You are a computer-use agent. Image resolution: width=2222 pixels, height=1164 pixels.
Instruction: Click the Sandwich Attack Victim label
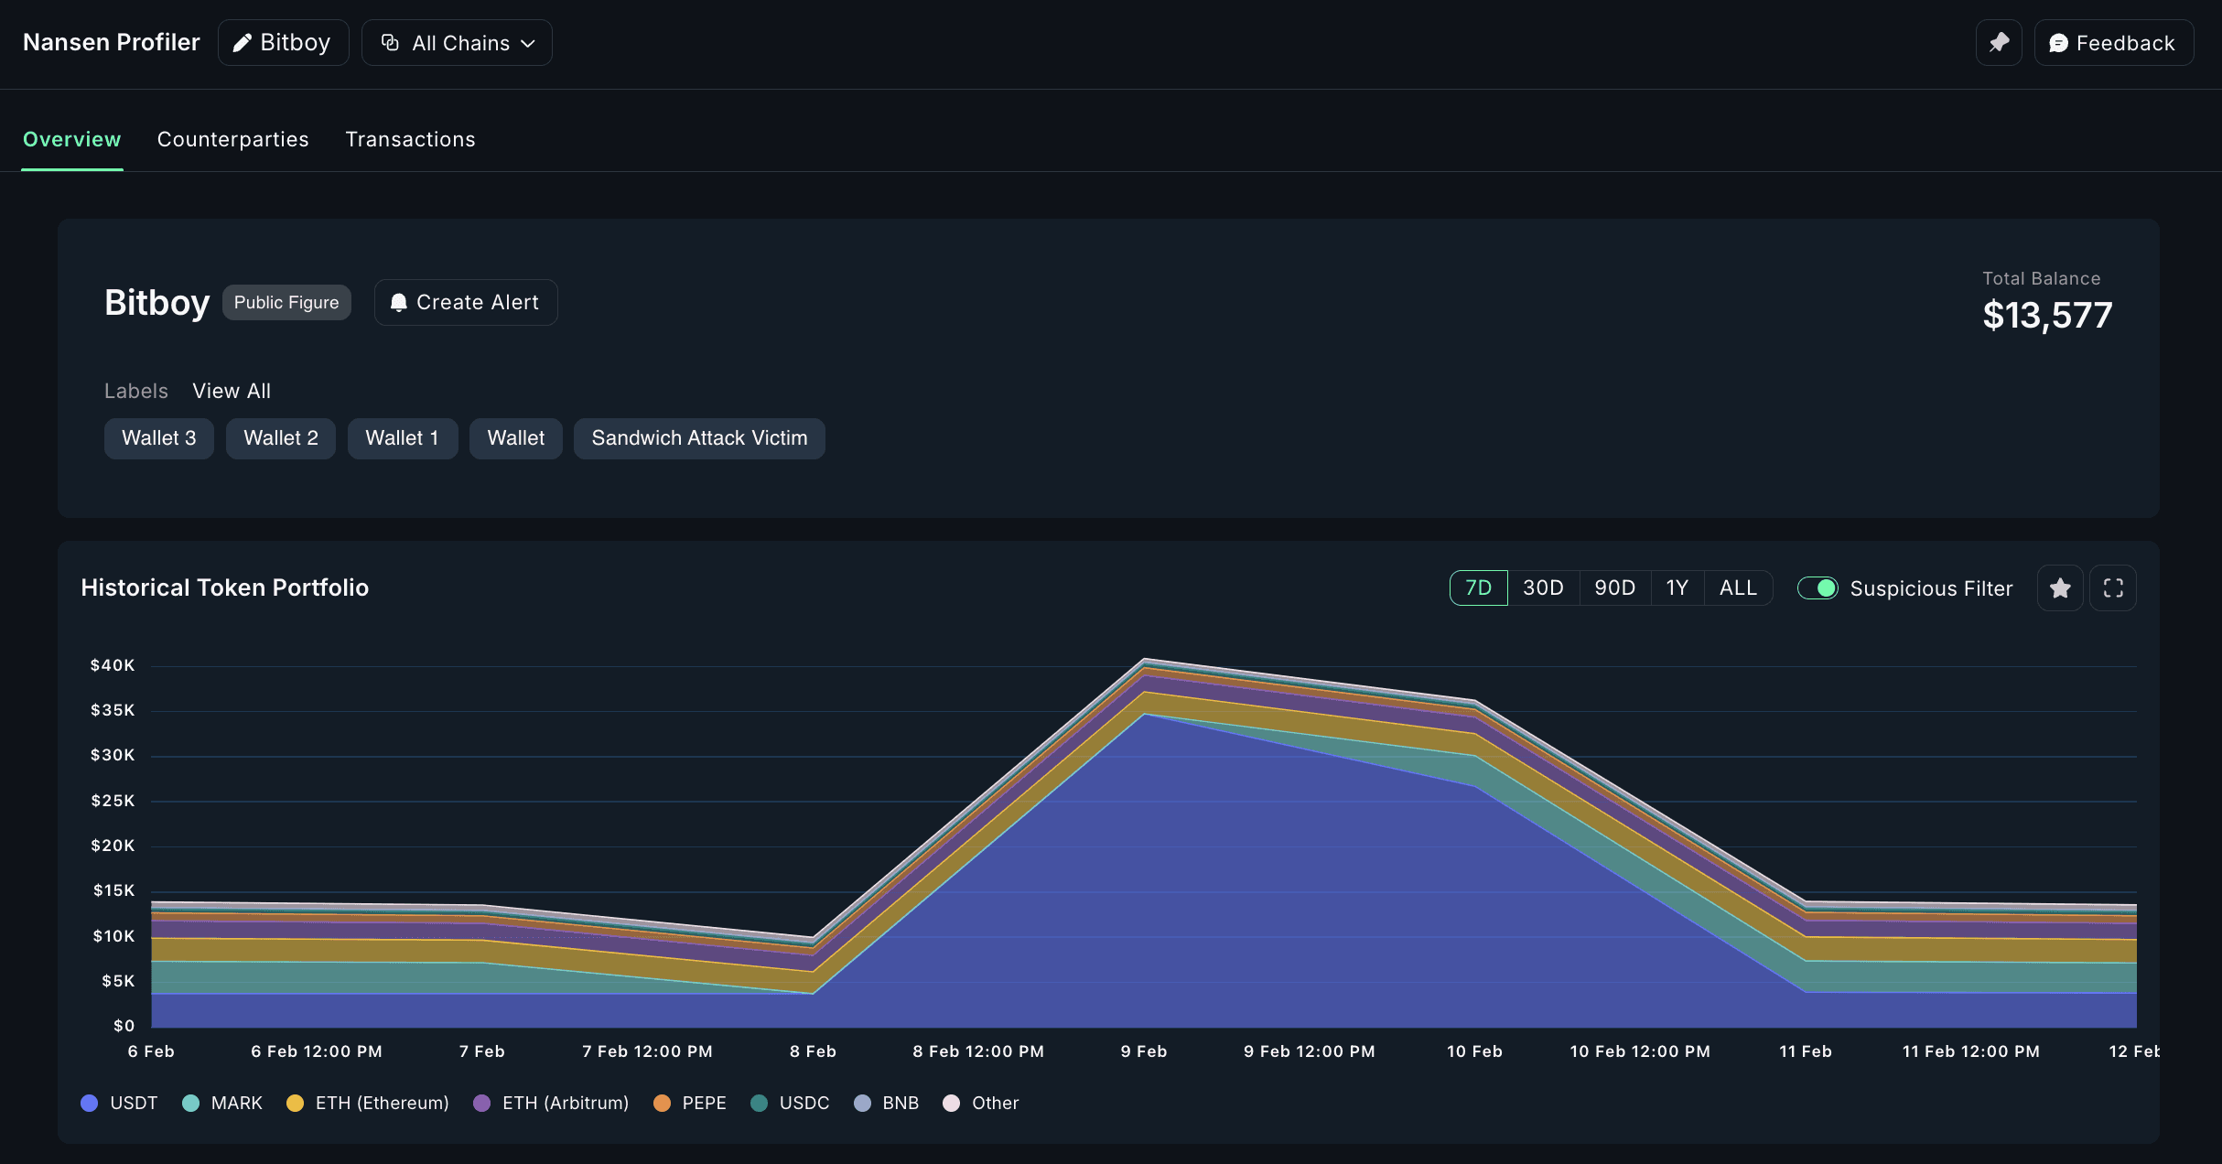699,438
